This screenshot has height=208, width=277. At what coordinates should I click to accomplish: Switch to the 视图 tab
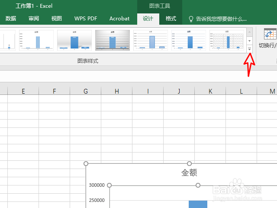pos(57,18)
